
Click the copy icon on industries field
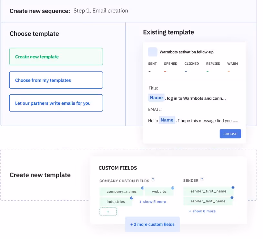tap(132, 198)
